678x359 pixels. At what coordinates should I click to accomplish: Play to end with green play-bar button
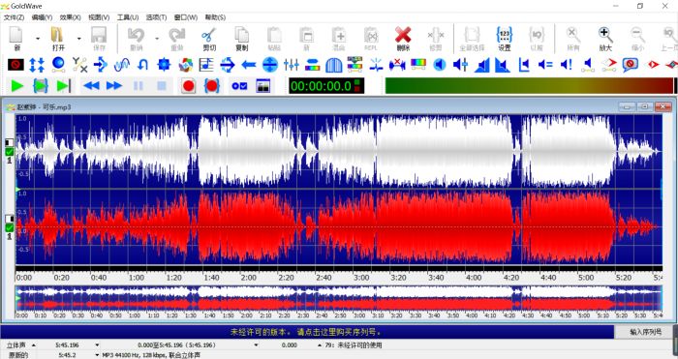[x=64, y=86]
